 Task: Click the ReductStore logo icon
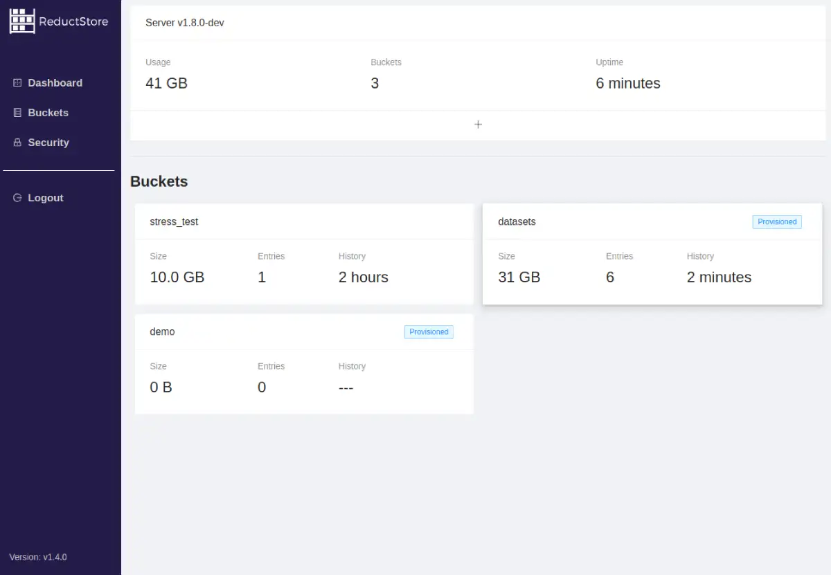(x=21, y=21)
